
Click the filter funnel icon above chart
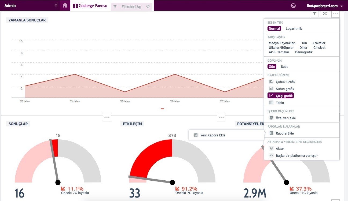(315, 14)
